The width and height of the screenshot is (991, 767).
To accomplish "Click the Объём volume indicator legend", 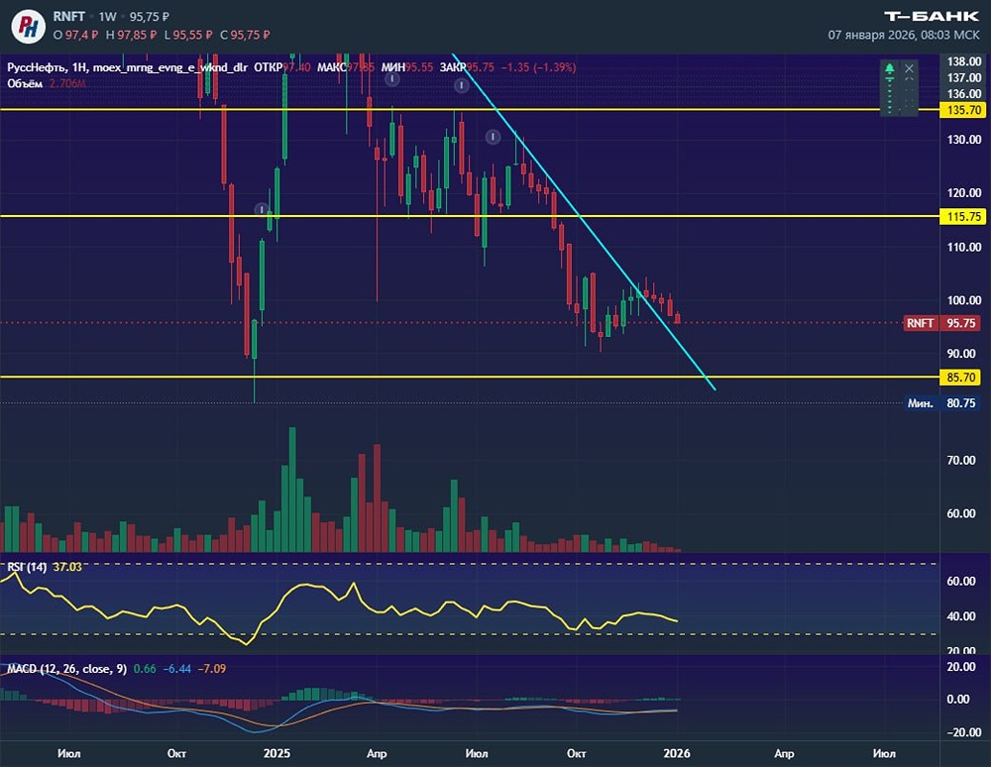I will [25, 83].
